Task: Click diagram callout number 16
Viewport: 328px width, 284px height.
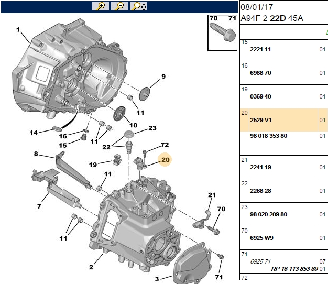Action: pos(63,136)
